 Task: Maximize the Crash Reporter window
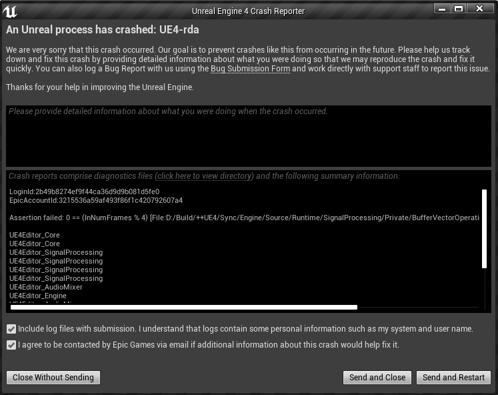(x=459, y=8)
